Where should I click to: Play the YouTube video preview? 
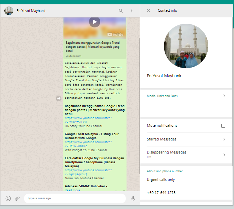pos(94,22)
